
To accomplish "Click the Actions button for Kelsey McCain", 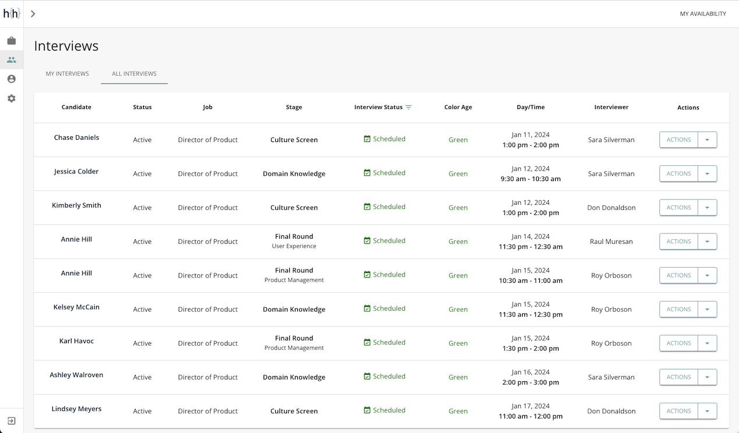I will click(678, 309).
